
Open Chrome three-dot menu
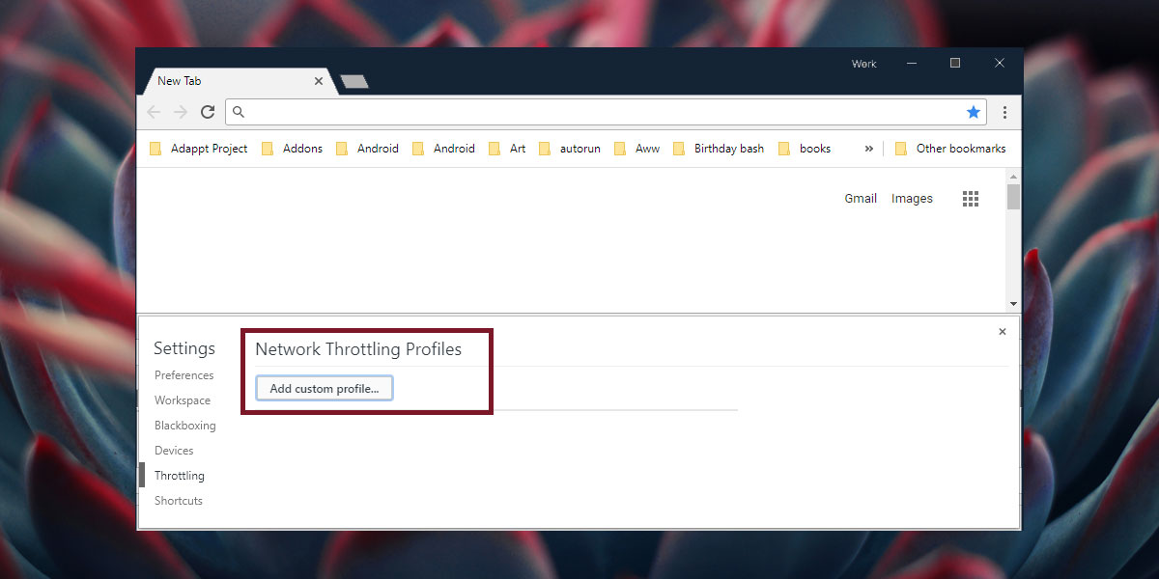[x=1004, y=112]
